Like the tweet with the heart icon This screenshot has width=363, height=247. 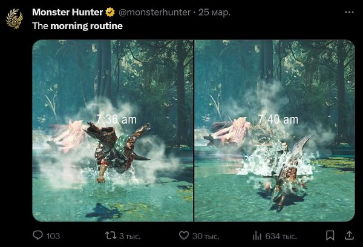pos(185,235)
